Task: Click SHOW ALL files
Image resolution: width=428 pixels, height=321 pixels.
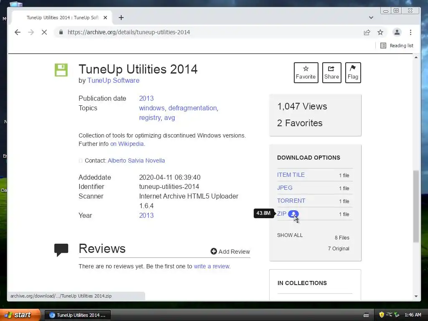Action: [x=290, y=235]
